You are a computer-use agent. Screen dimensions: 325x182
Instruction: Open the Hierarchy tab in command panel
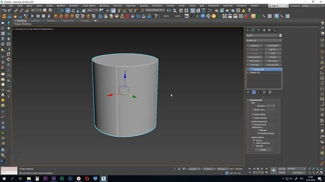[258, 30]
